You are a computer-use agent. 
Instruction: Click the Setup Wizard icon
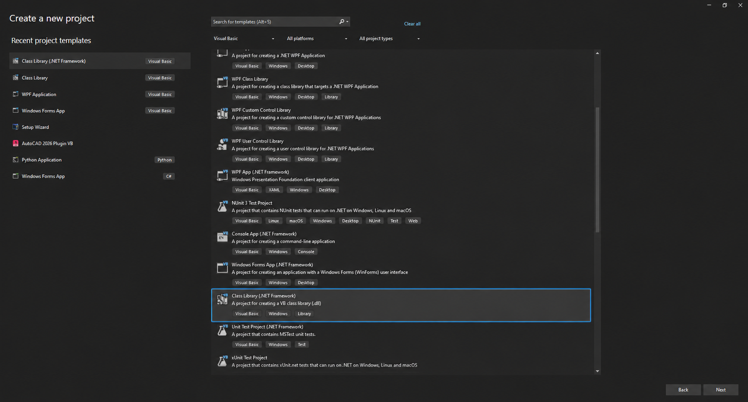[16, 127]
